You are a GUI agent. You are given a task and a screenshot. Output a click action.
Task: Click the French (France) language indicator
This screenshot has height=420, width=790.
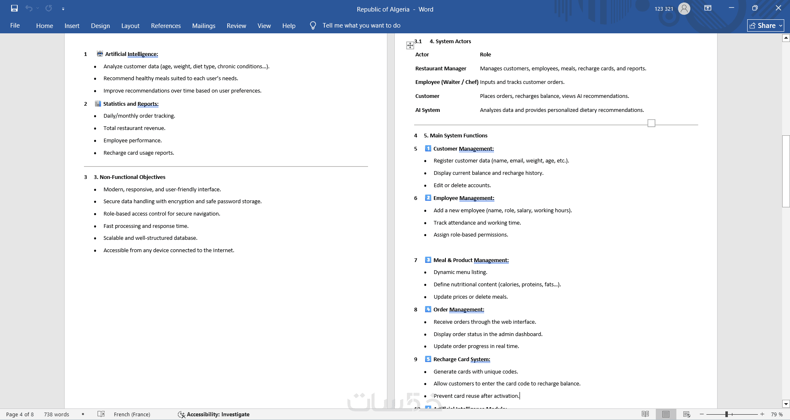coord(132,414)
